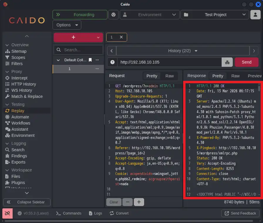Click the scope target icon beside Forwarding
263x223 pixels.
(113, 14)
